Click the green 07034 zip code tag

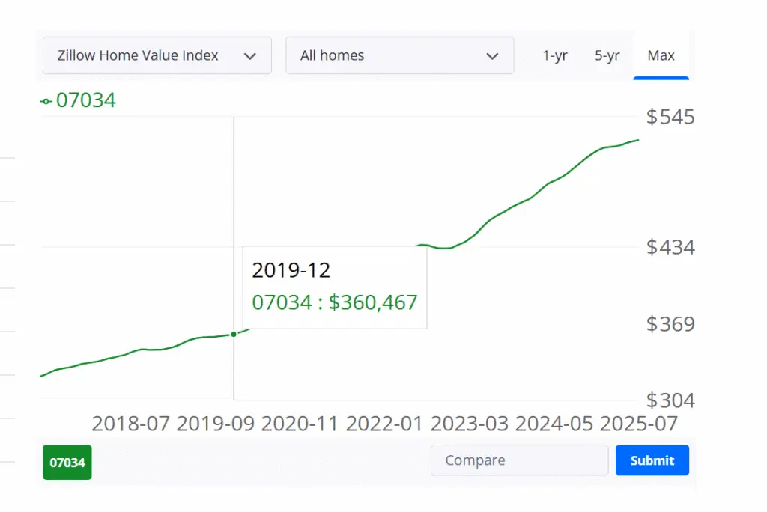pos(67,462)
